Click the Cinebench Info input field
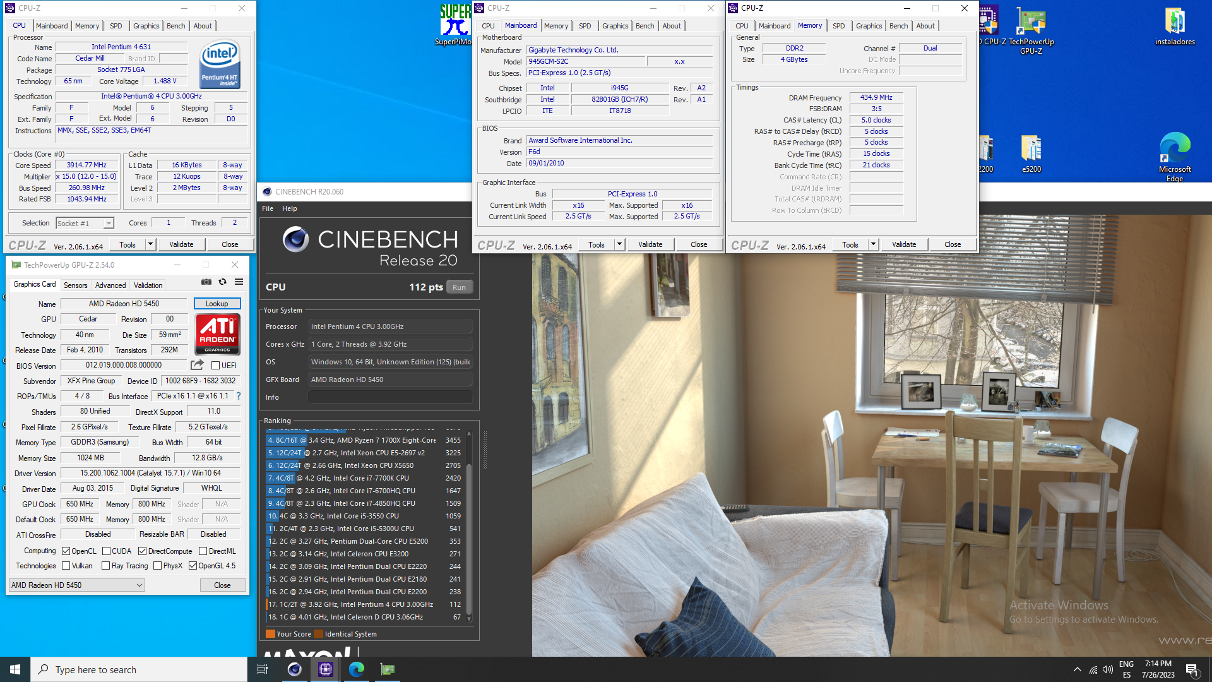Screen dimensions: 1212x682 (390, 397)
